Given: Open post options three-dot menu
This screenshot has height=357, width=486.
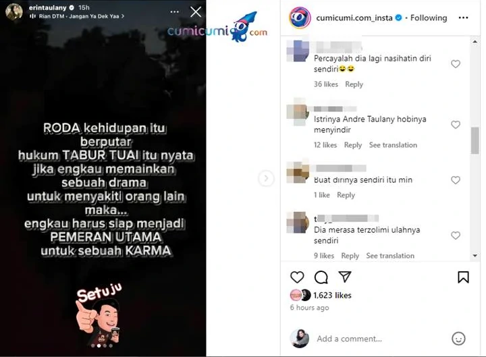Looking at the screenshot, I should tap(463, 18).
